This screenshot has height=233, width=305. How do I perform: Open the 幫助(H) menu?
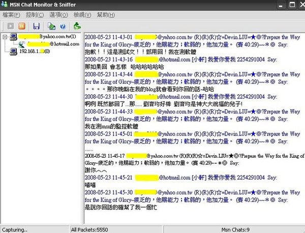tap(106, 15)
